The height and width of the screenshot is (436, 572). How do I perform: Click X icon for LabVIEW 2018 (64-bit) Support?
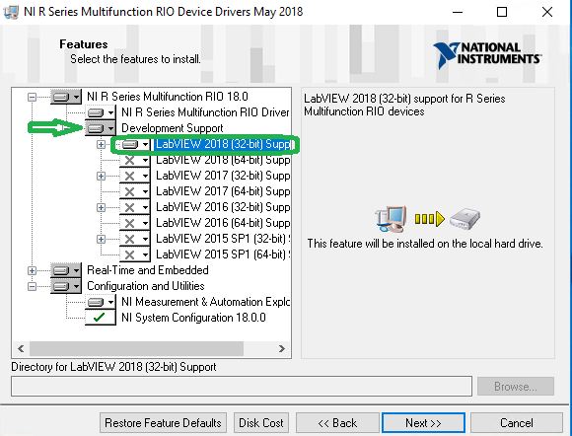pyautogui.click(x=134, y=160)
